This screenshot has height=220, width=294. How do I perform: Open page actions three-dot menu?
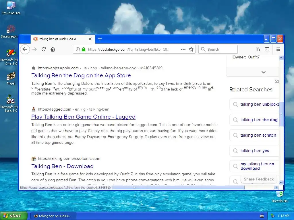click(183, 49)
